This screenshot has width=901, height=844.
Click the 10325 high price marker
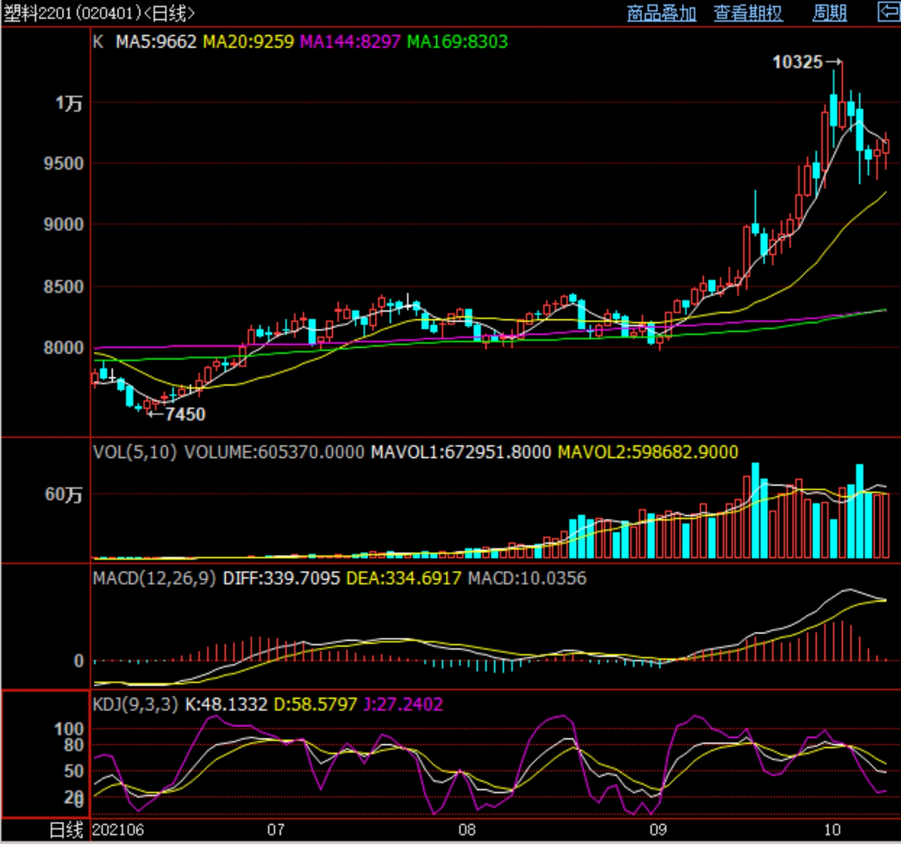click(797, 62)
